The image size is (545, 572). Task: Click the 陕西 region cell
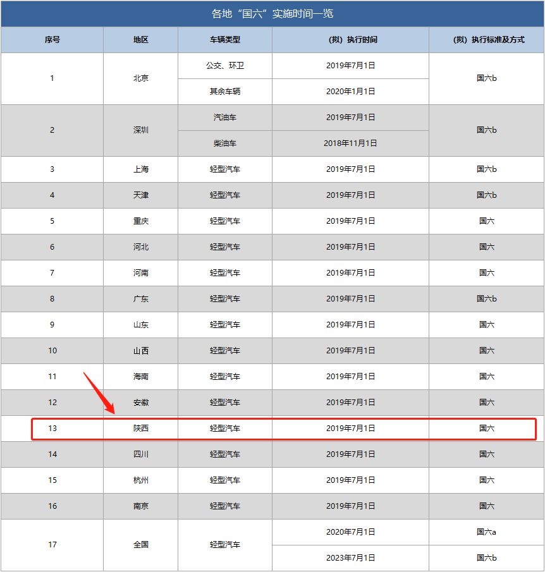coord(140,429)
